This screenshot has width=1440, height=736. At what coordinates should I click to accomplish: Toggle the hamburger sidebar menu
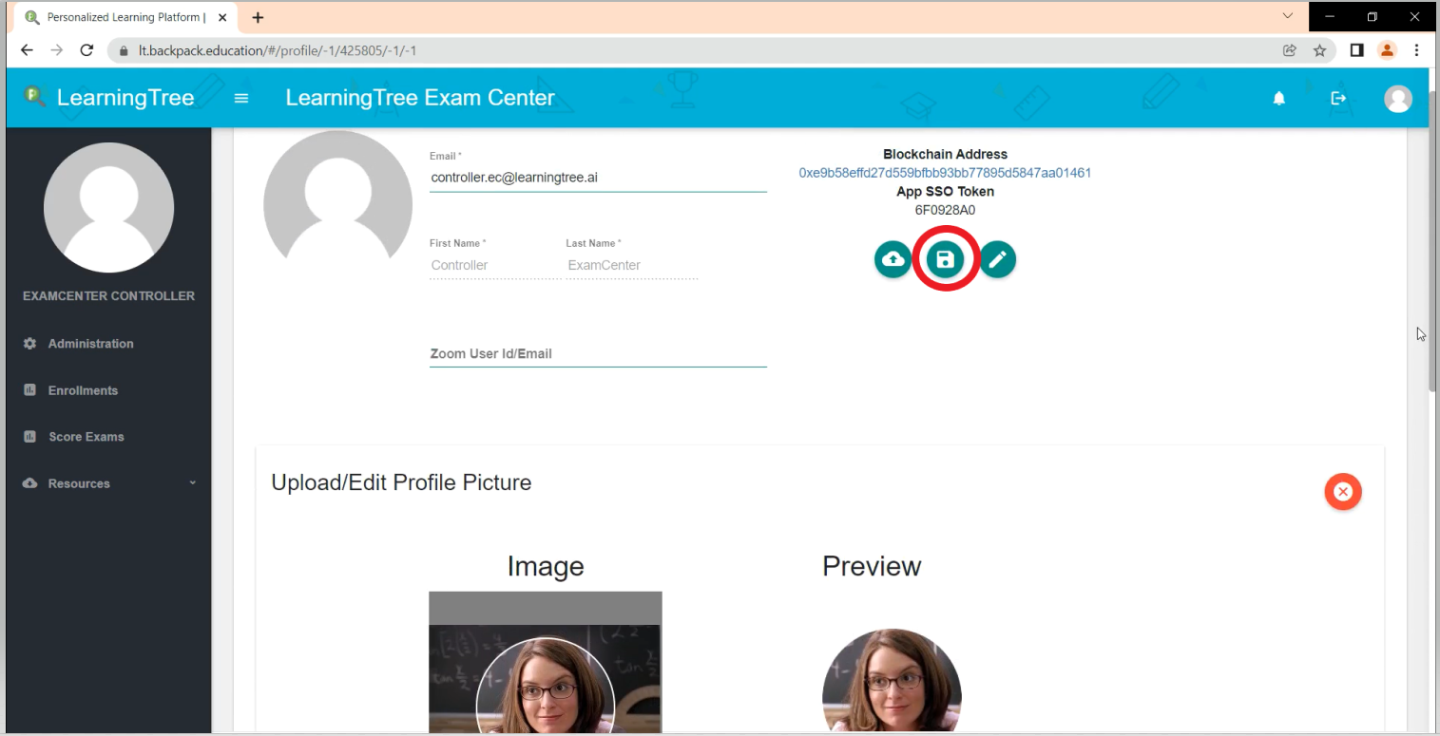coord(241,98)
